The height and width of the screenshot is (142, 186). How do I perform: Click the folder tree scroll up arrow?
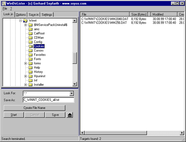point(74,21)
